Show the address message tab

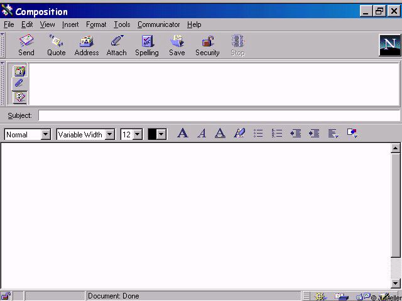[20, 71]
